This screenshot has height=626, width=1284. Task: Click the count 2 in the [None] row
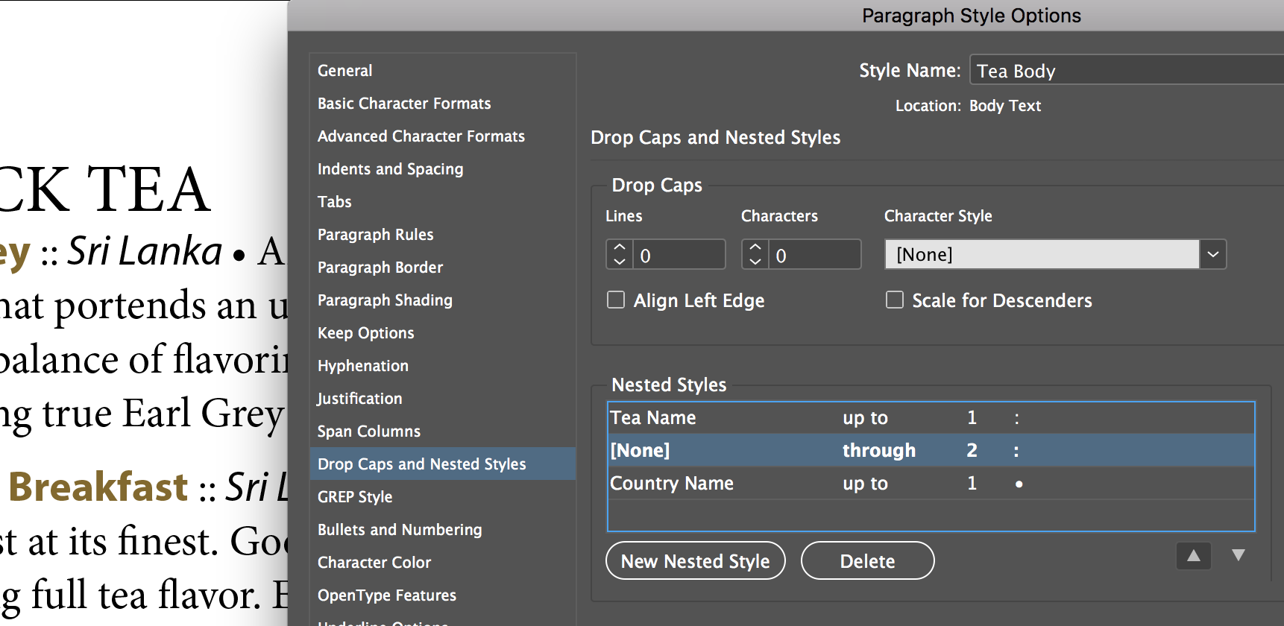click(x=972, y=450)
